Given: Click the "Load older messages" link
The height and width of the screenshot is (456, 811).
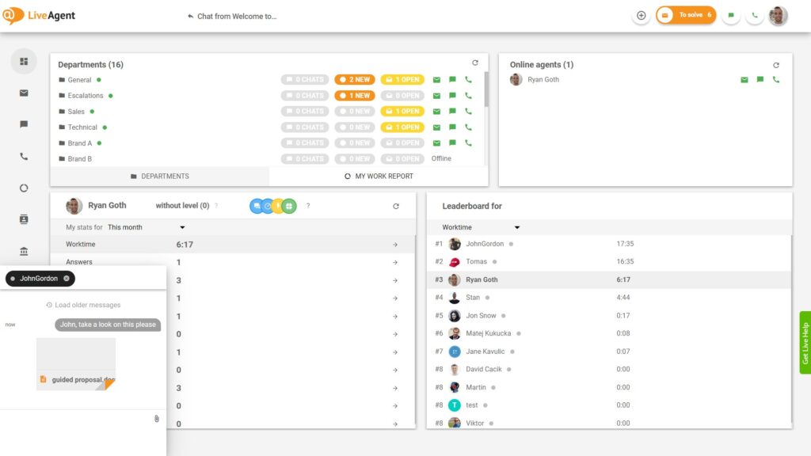Looking at the screenshot, I should pos(86,305).
